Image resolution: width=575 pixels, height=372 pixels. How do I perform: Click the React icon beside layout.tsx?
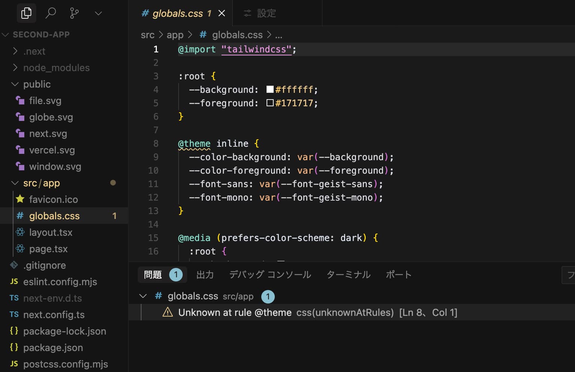20,232
